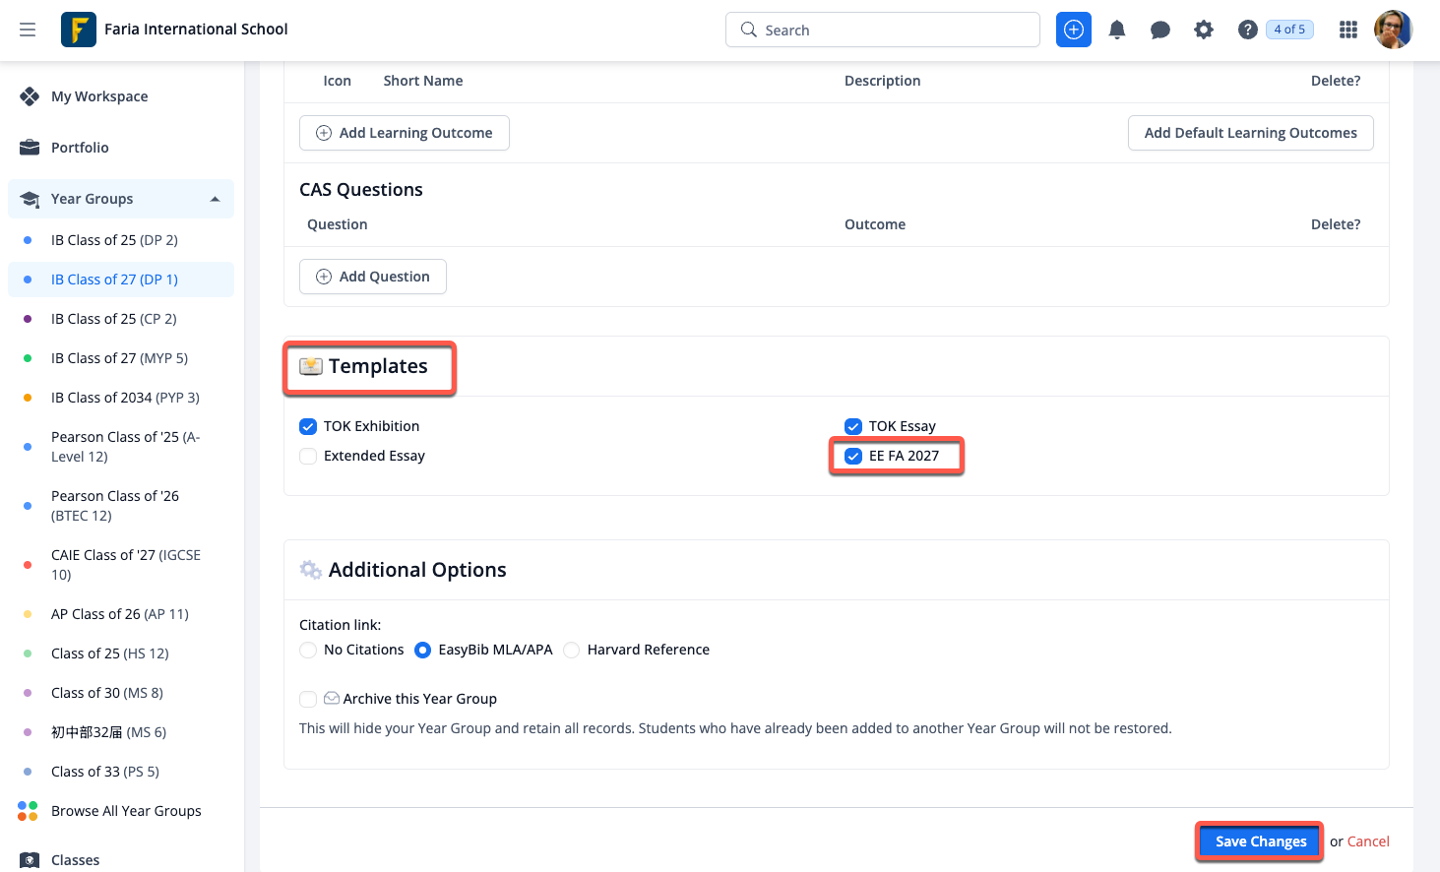1440x872 pixels.
Task: Click the Save Changes button
Action: [x=1260, y=841]
